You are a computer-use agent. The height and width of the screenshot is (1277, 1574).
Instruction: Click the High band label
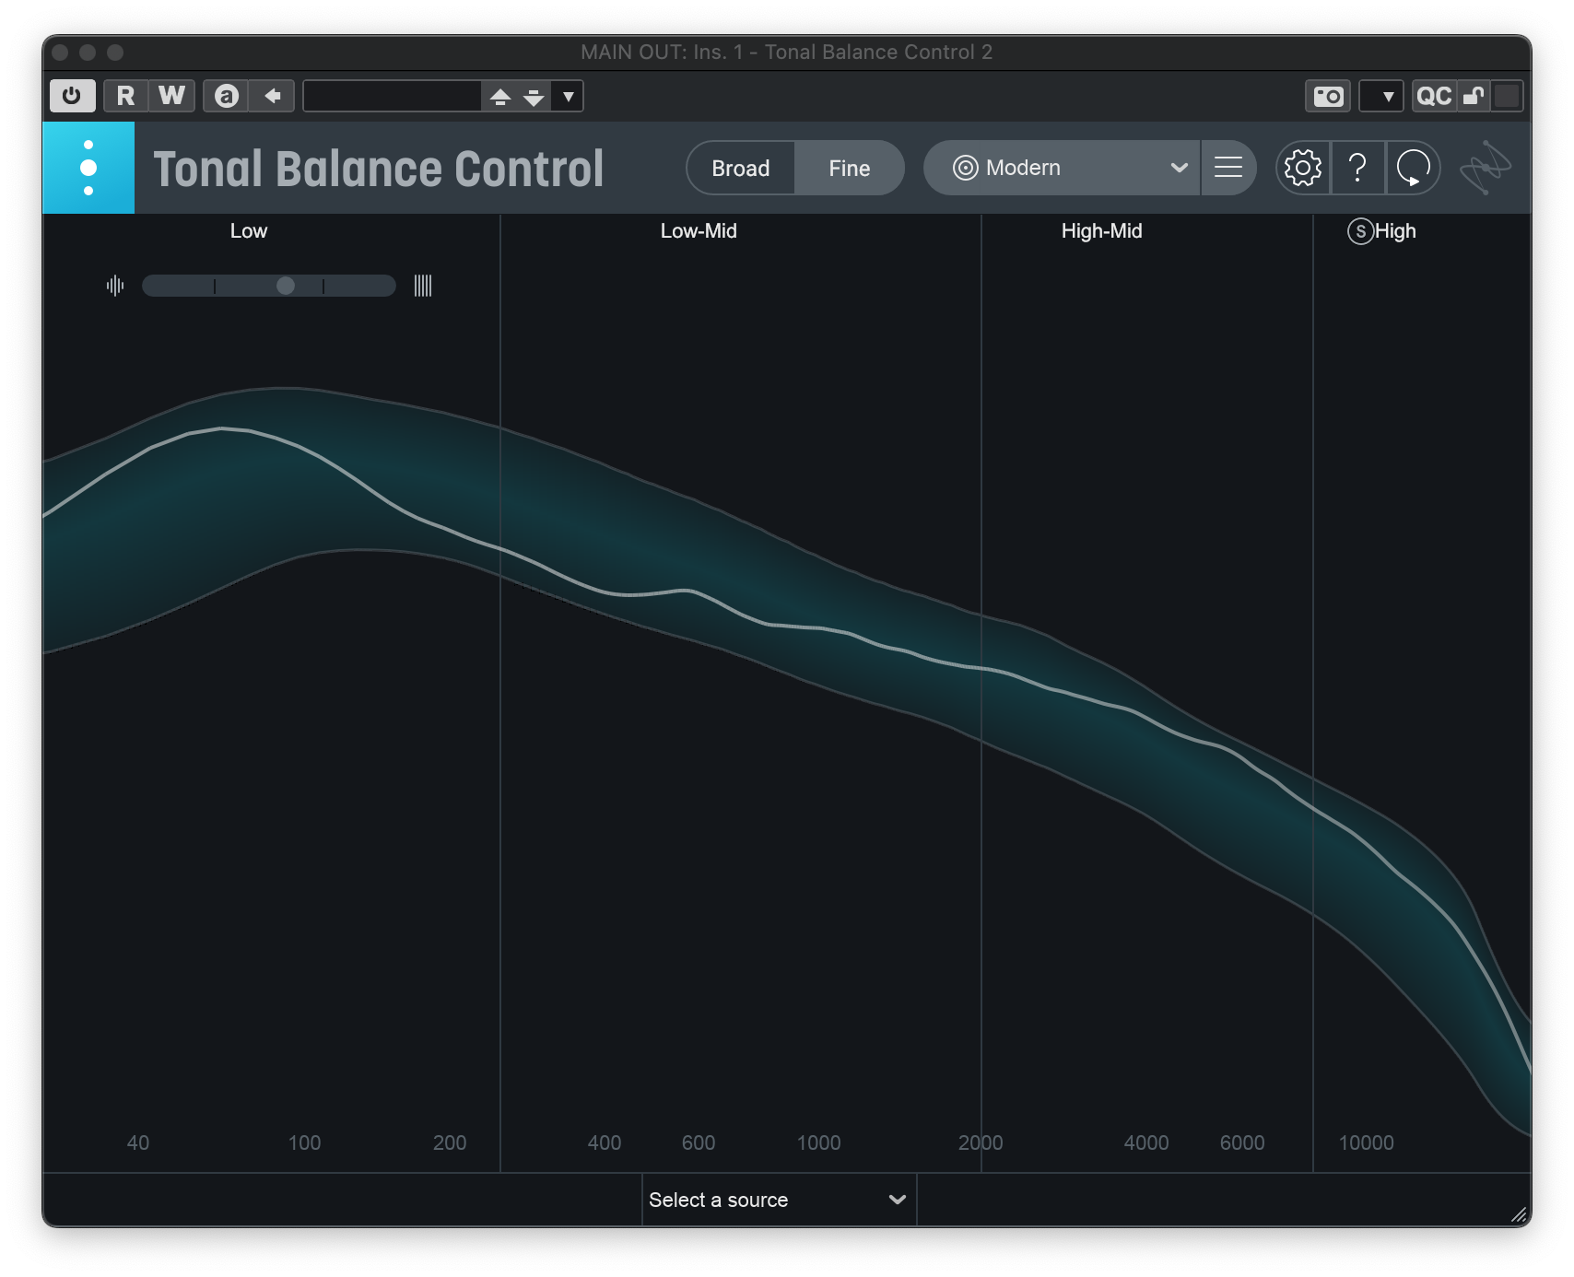coord(1395,231)
